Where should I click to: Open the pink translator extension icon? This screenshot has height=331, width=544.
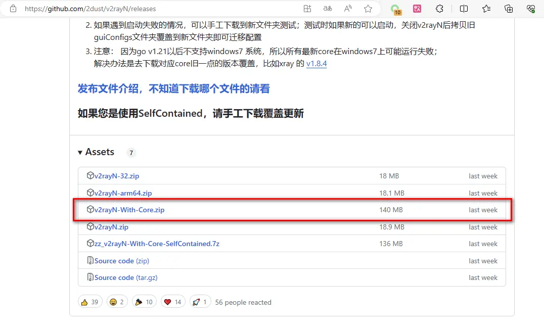click(x=417, y=9)
